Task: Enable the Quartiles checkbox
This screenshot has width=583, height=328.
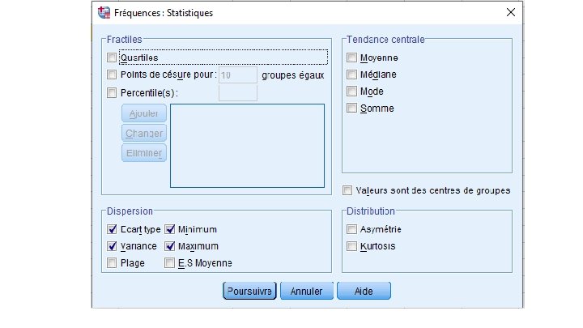Action: click(112, 58)
